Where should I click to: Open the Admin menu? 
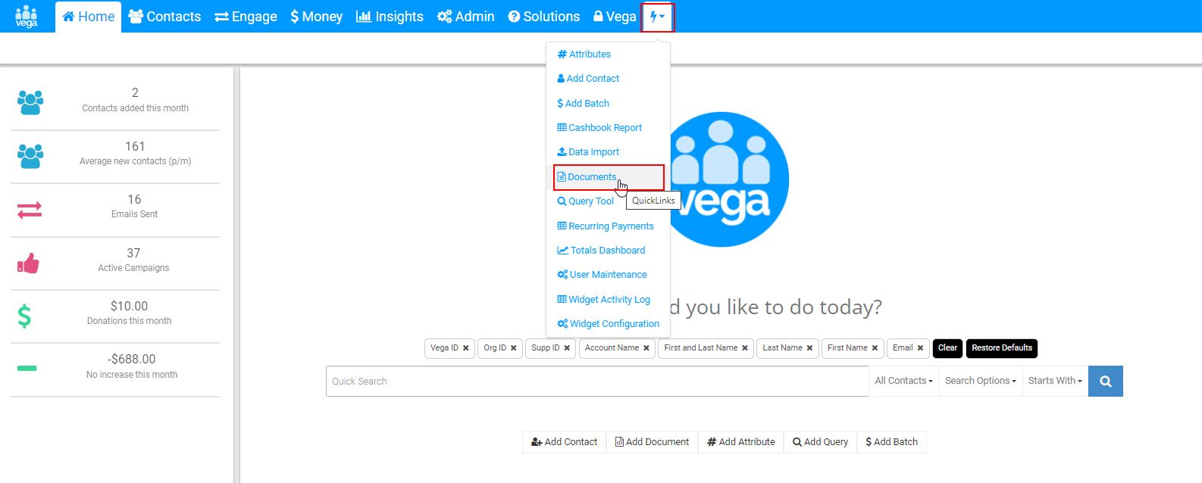465,17
